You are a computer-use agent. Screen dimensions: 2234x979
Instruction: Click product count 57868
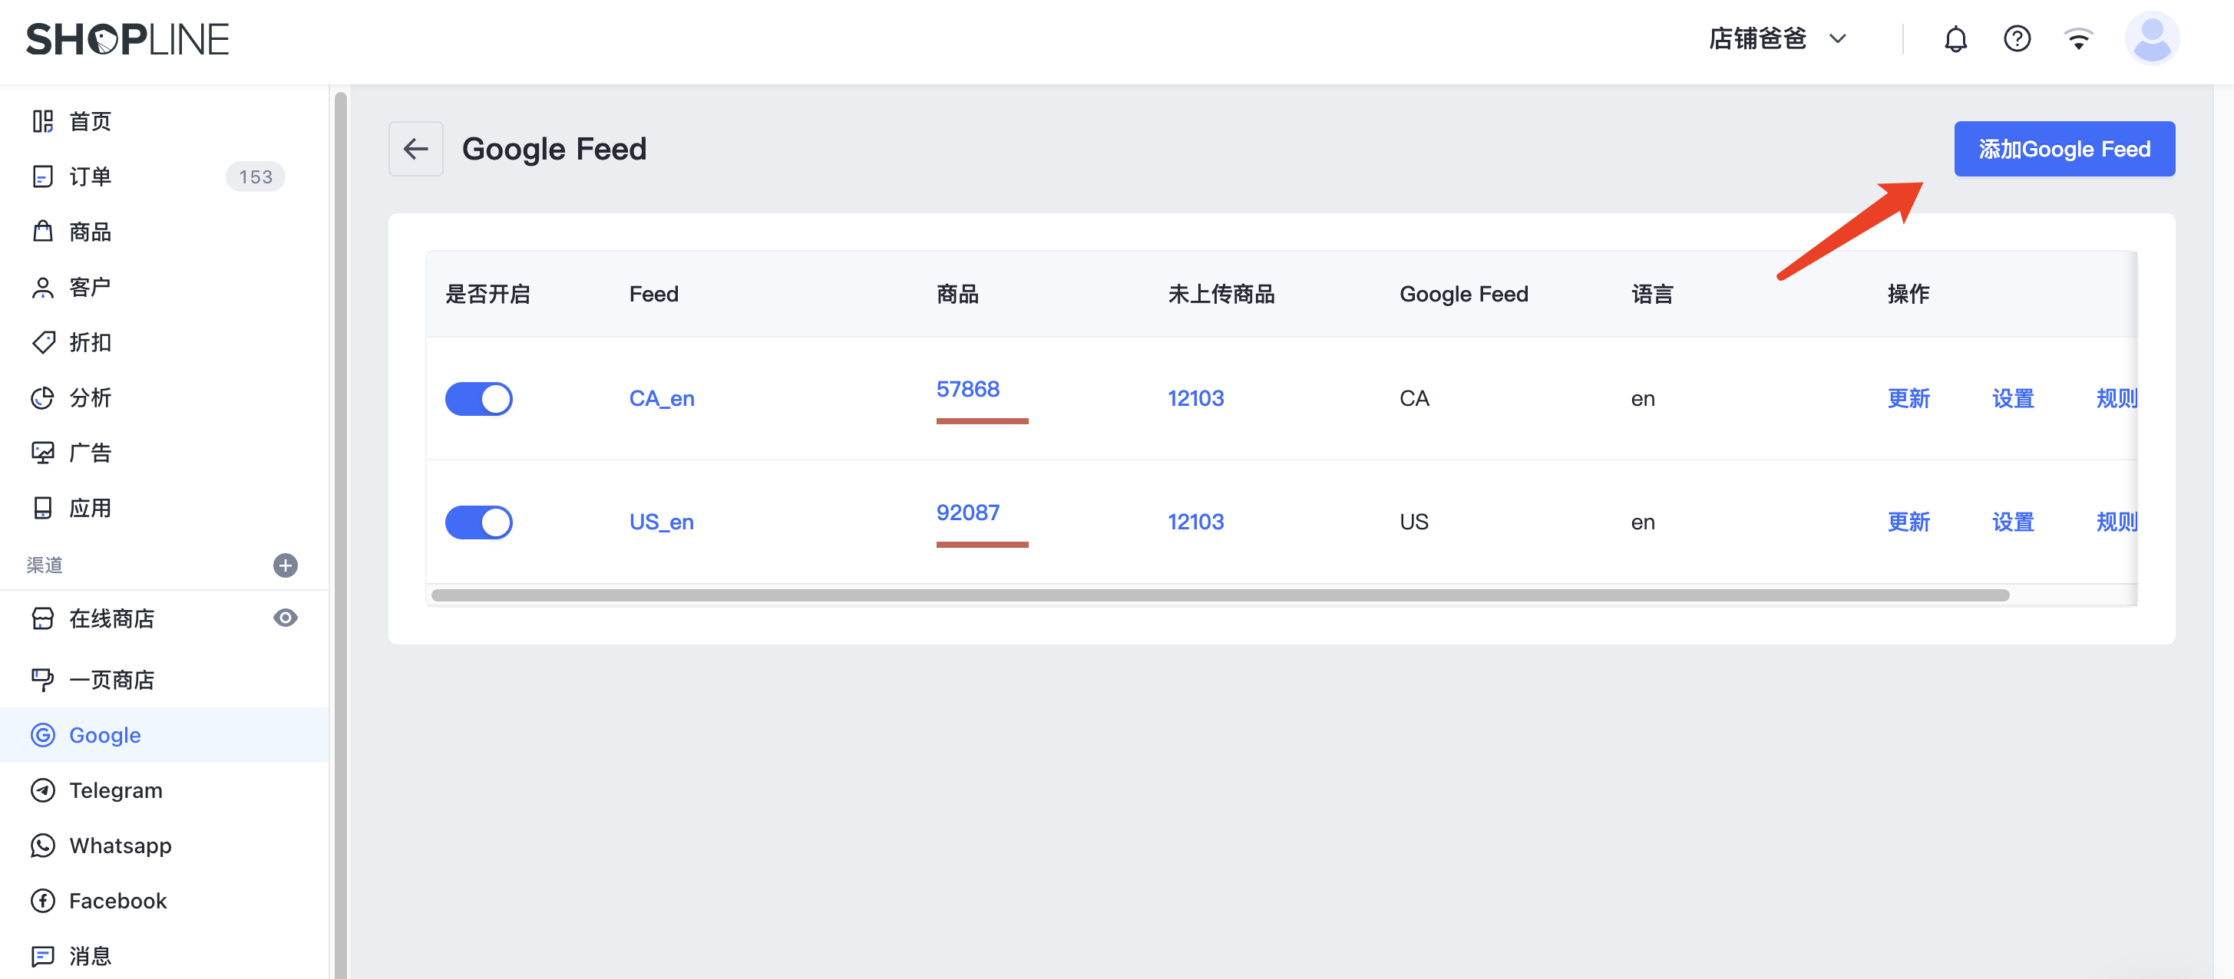[968, 389]
